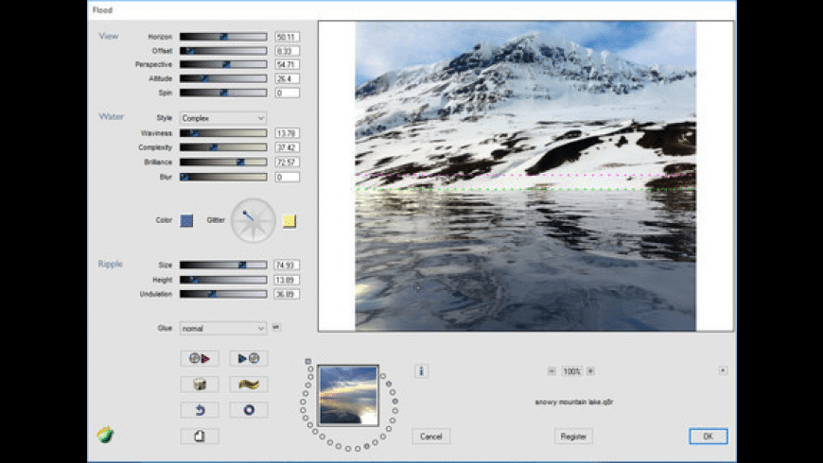Click the square memory dot above ring
The height and width of the screenshot is (463, 823).
(308, 361)
